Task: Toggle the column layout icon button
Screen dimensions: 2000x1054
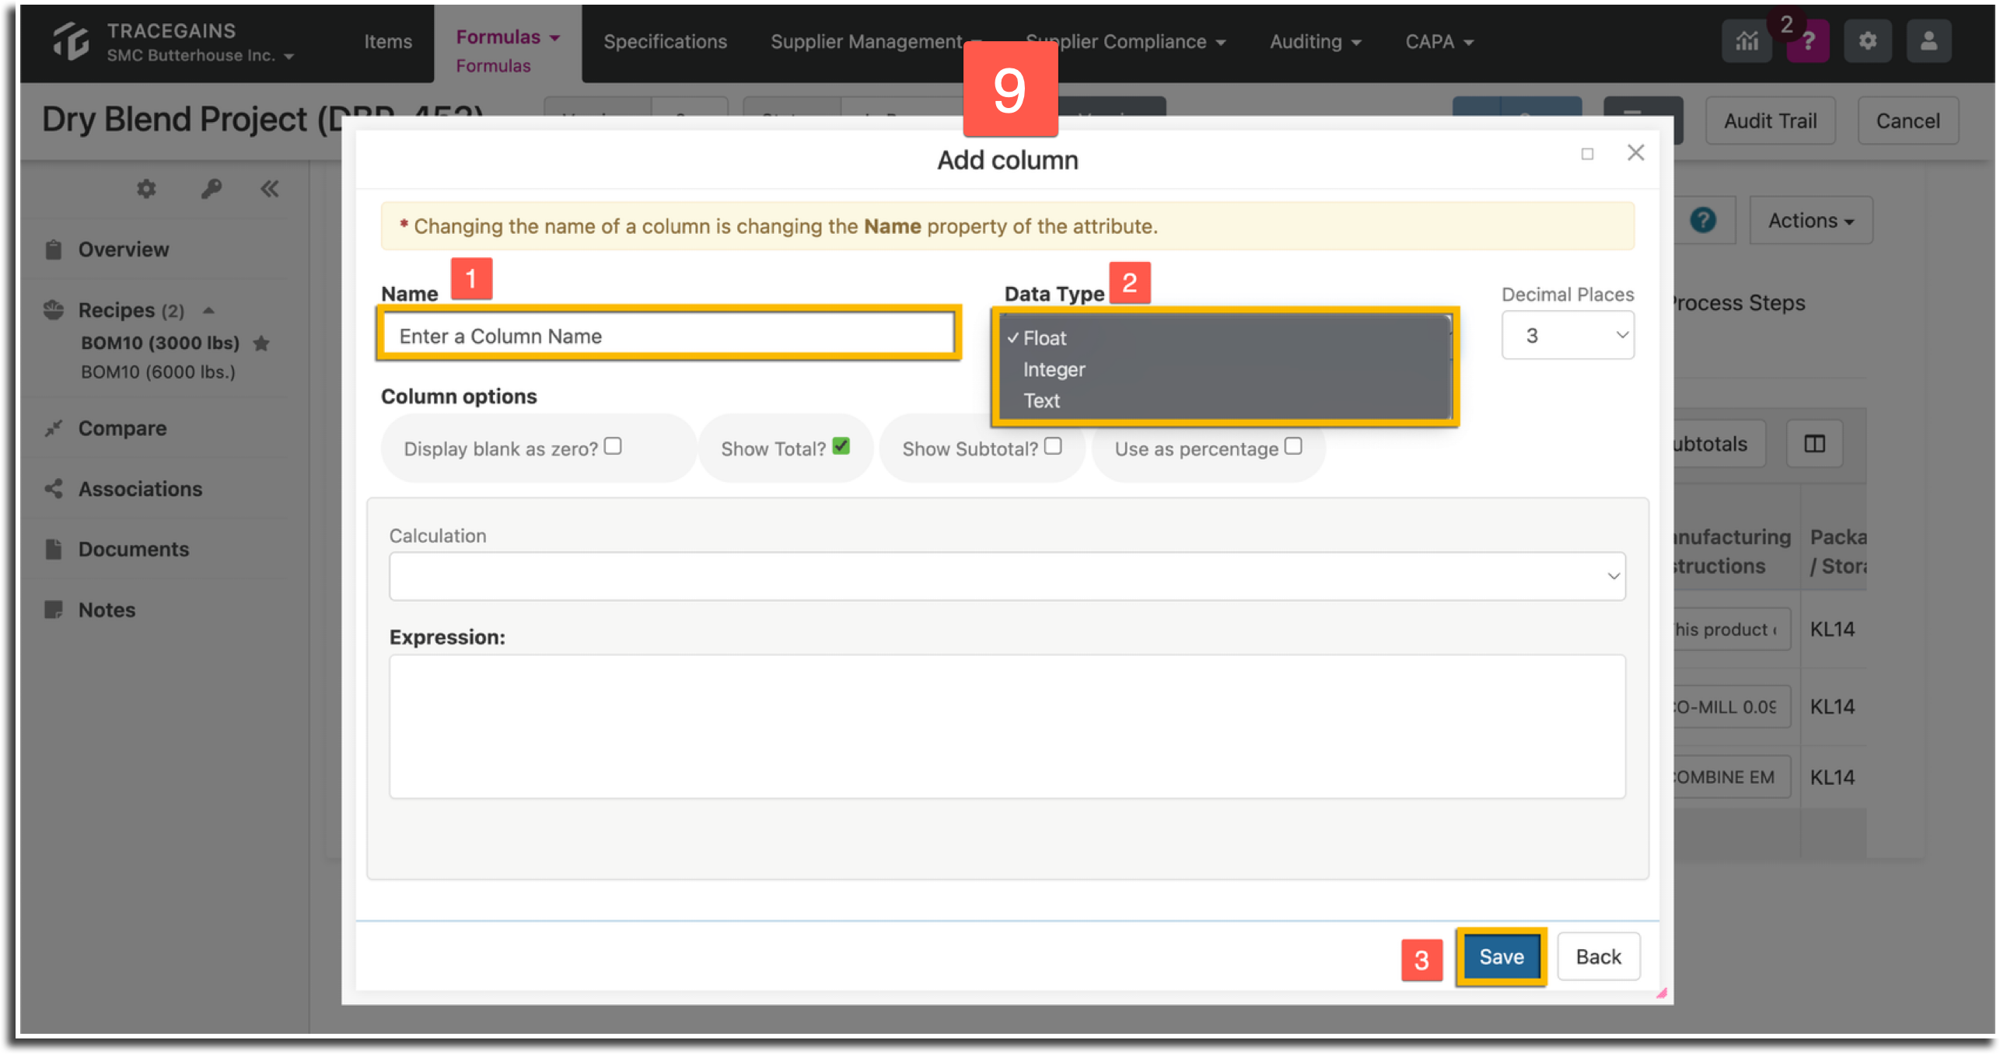Action: pos(1814,444)
